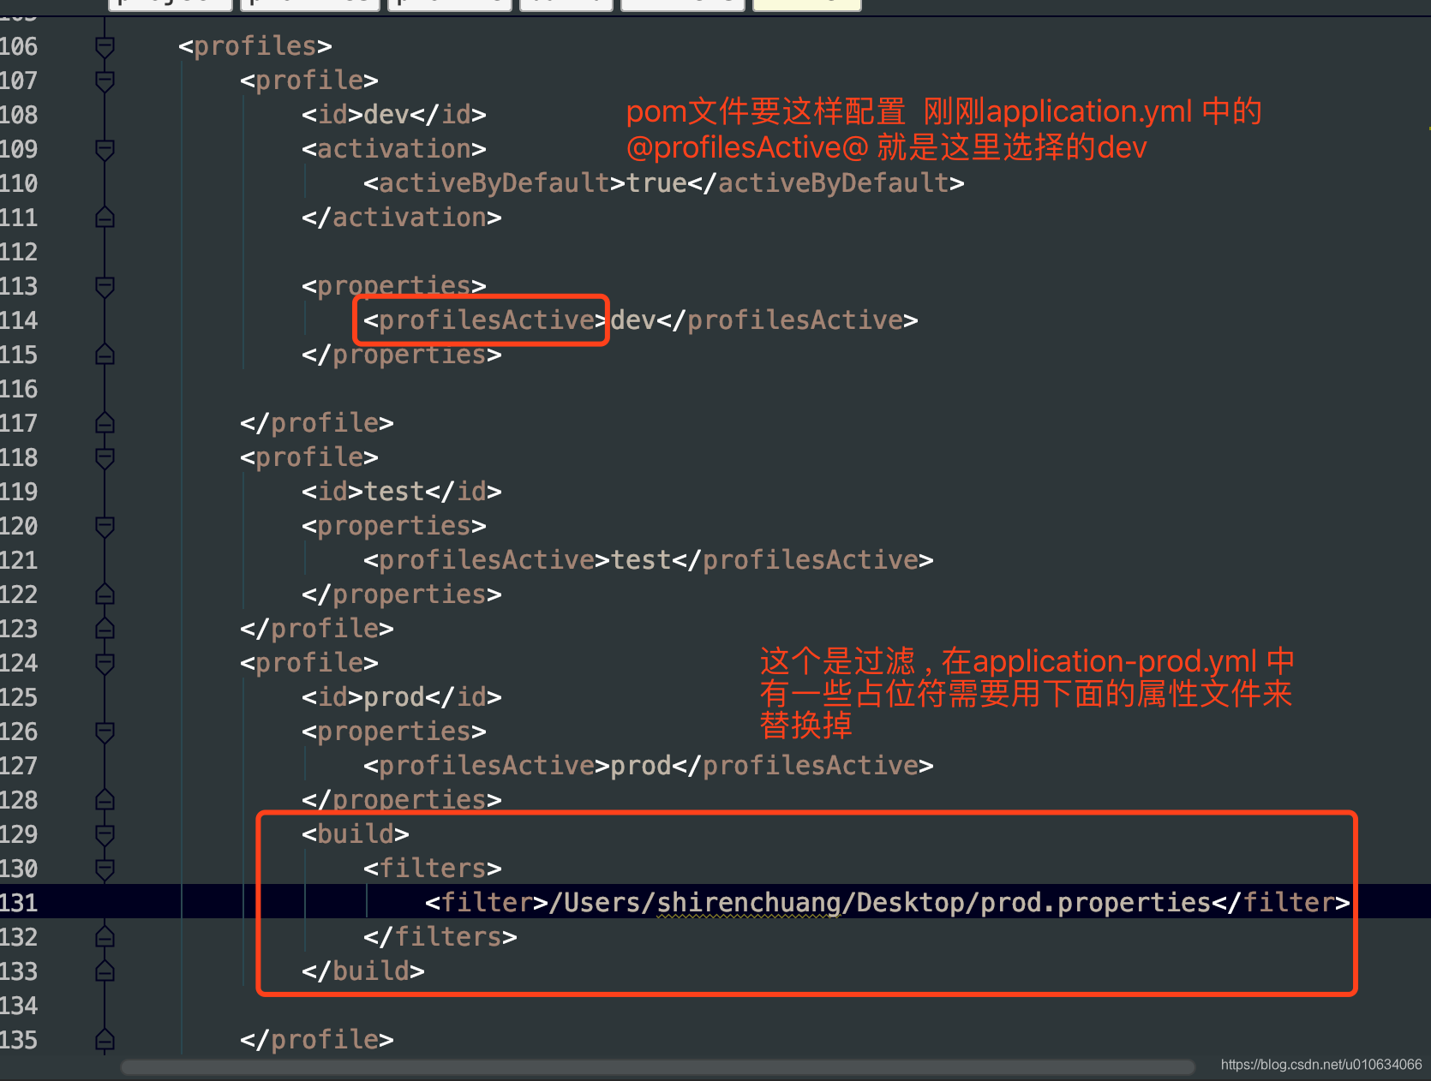Image resolution: width=1431 pixels, height=1081 pixels.
Task: Click the <id>dev</id> line
Action: (x=394, y=115)
